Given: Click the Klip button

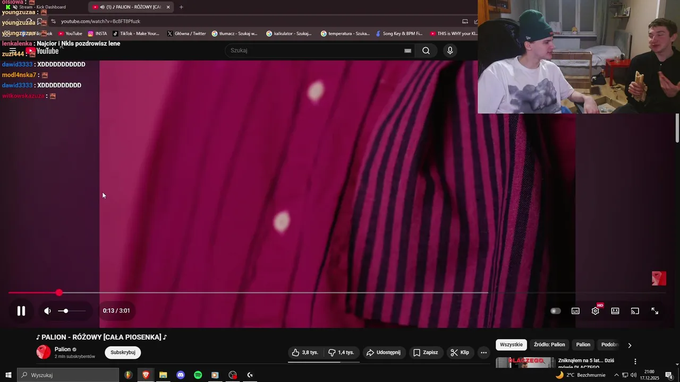Looking at the screenshot, I should click(x=460, y=352).
